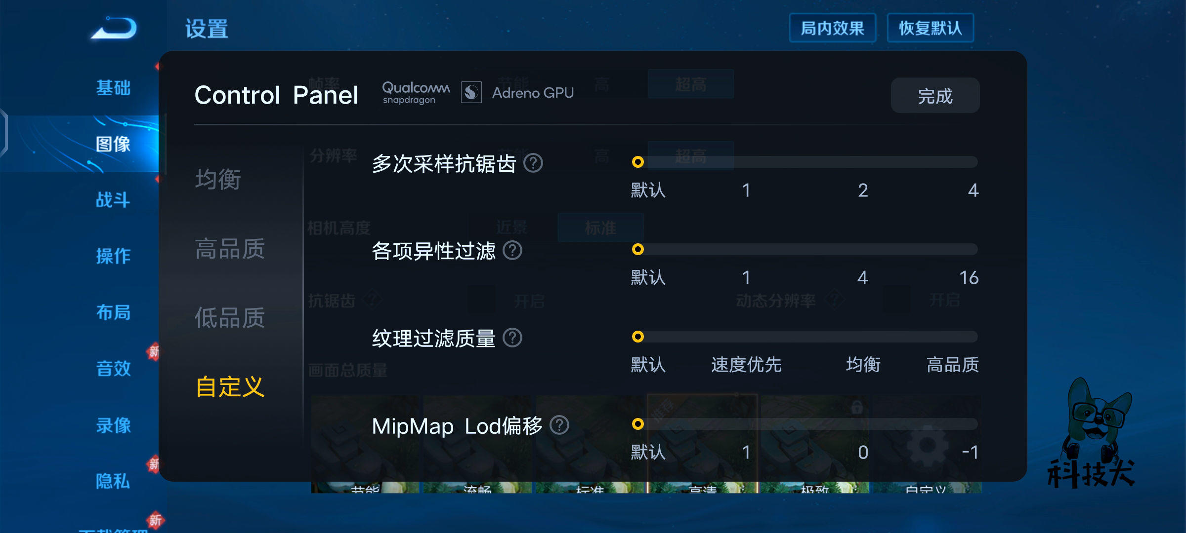1186x533 pixels.
Task: Click the 纹理过滤质量 slider handle
Action: pyautogui.click(x=638, y=337)
